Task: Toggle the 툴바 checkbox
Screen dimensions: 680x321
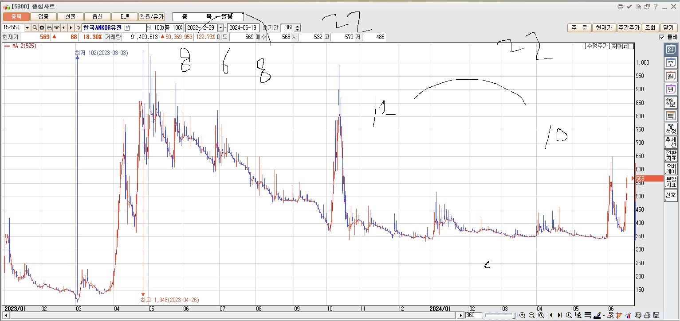Action: [662, 37]
